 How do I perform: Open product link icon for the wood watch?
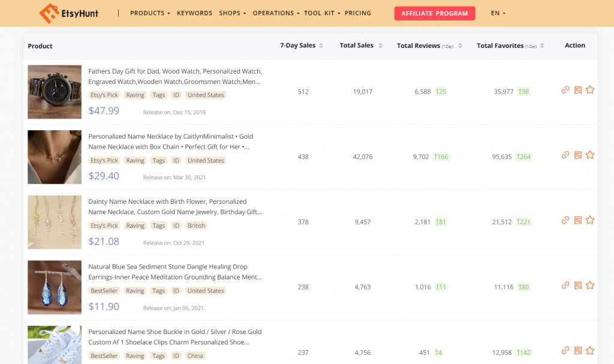[565, 90]
